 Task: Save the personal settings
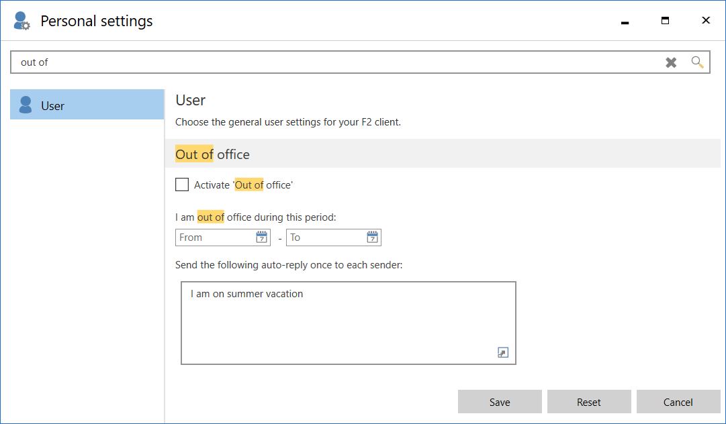click(500, 402)
